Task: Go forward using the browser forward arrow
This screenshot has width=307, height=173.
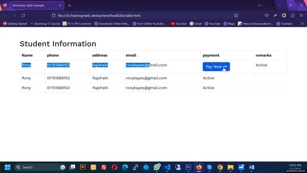Action: (x=14, y=15)
